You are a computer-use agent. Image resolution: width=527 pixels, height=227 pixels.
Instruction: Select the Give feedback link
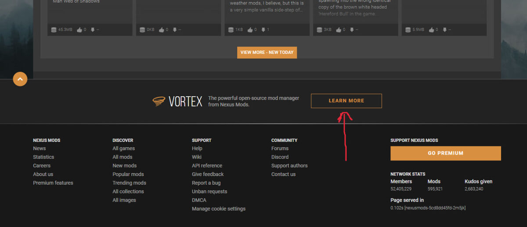coord(208,174)
